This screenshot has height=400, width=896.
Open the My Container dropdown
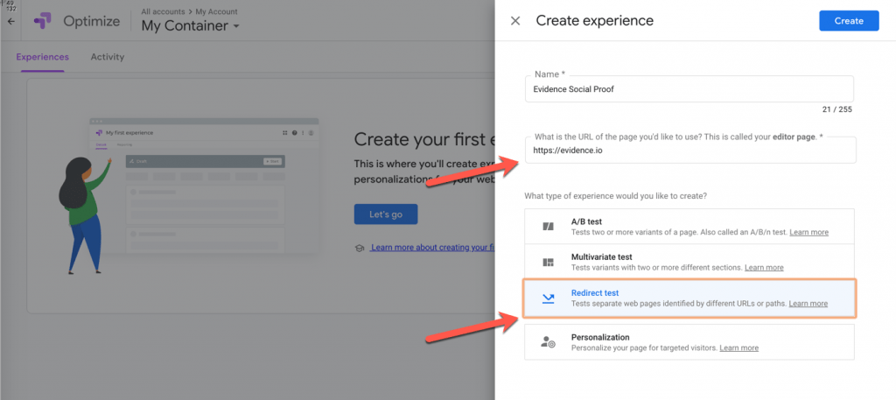[x=191, y=25]
